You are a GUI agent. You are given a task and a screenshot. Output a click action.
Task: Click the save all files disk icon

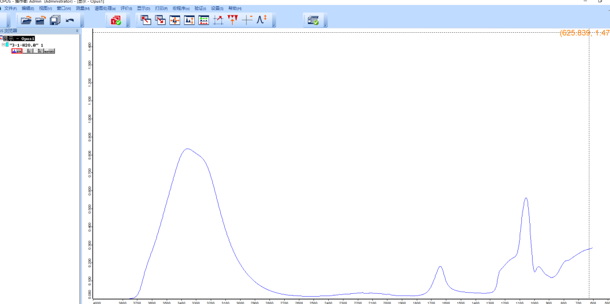point(55,20)
